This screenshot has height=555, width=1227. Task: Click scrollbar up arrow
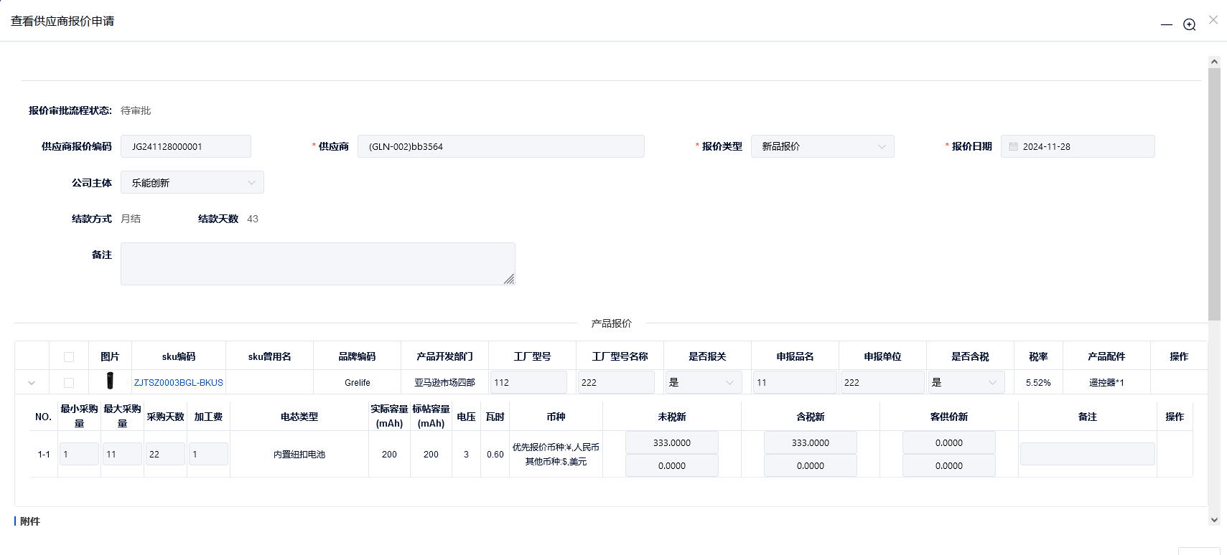1214,62
